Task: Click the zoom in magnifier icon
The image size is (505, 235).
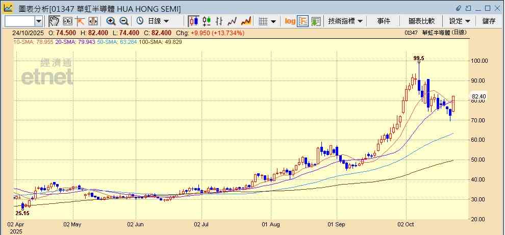Action: [111, 21]
